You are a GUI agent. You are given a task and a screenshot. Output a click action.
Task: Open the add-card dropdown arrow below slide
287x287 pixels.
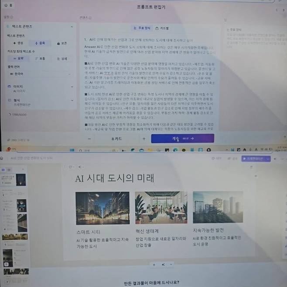point(171,264)
